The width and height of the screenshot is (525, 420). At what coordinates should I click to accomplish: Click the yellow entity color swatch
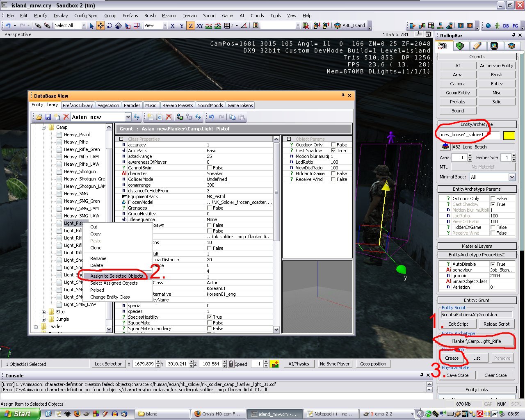click(x=509, y=135)
